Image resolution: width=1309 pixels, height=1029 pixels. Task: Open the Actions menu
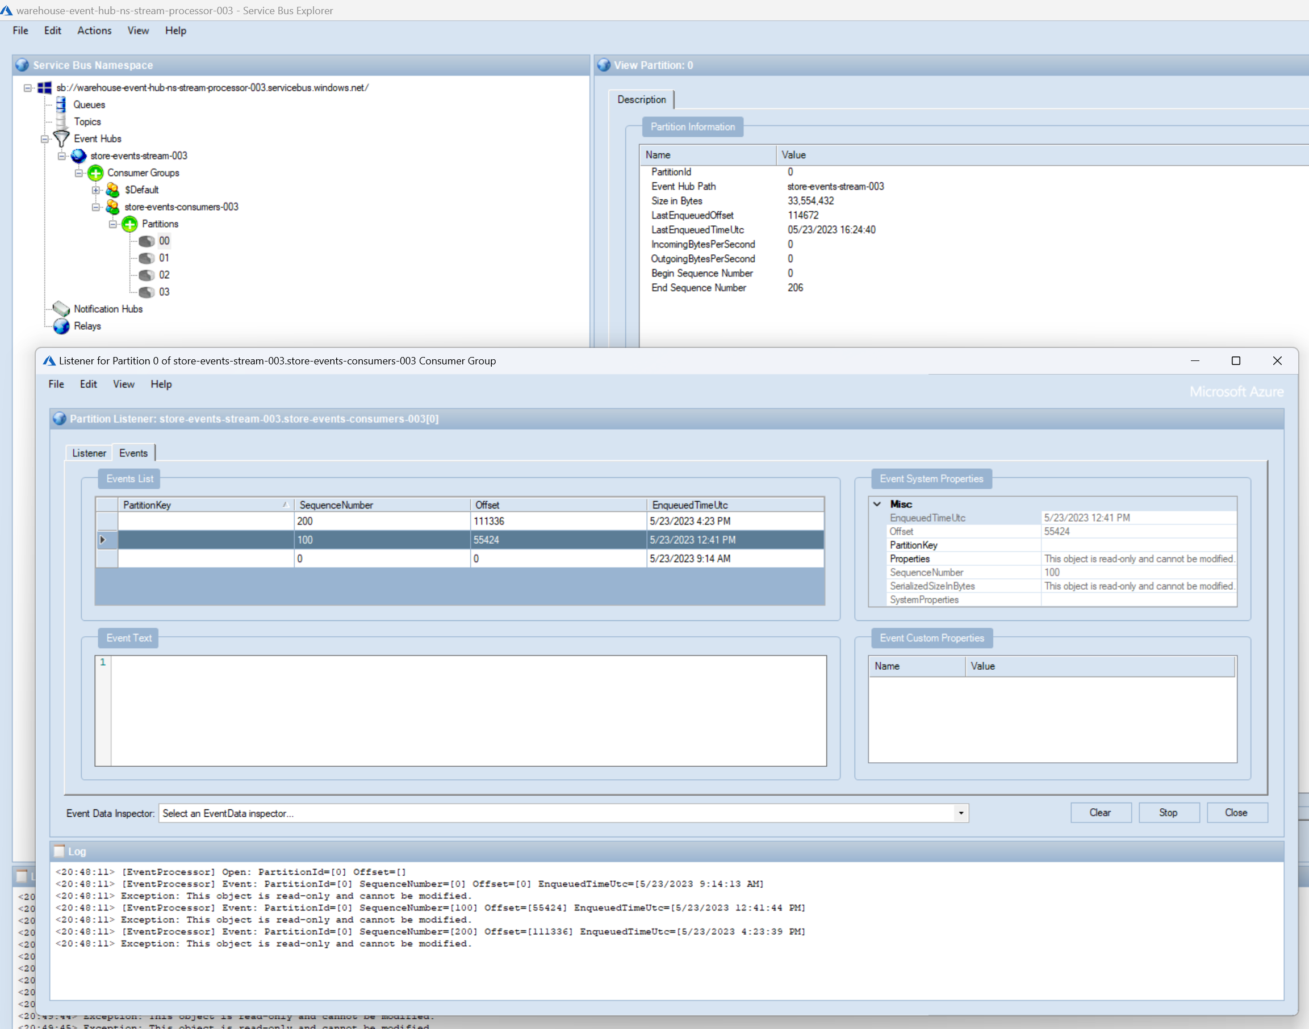(x=94, y=31)
